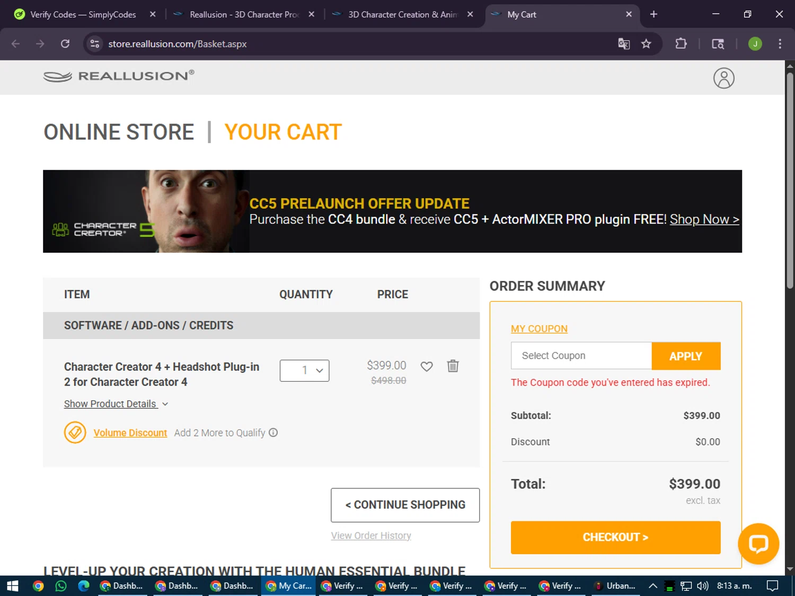The image size is (795, 596).
Task: Open Windows notification center icon
Action: pos(773,585)
